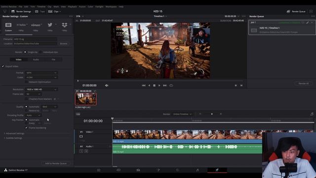Image resolution: width=316 pixels, height=178 pixels.
Task: Open the Format MP4 dropdown
Action: (41, 73)
